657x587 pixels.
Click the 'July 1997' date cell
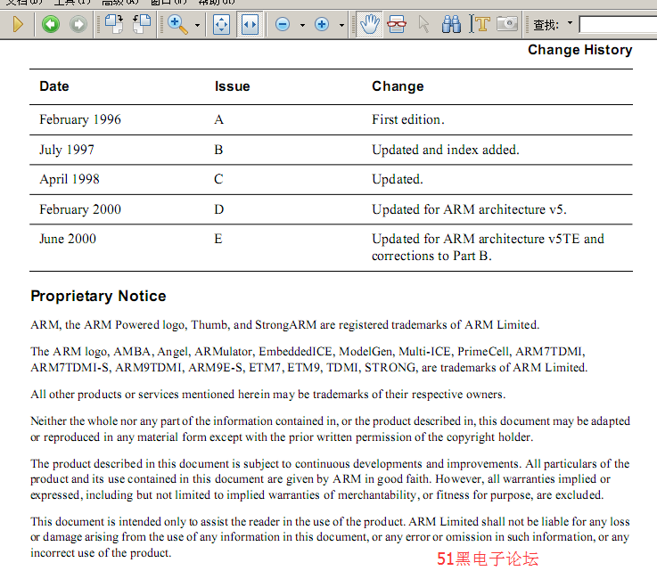click(67, 150)
